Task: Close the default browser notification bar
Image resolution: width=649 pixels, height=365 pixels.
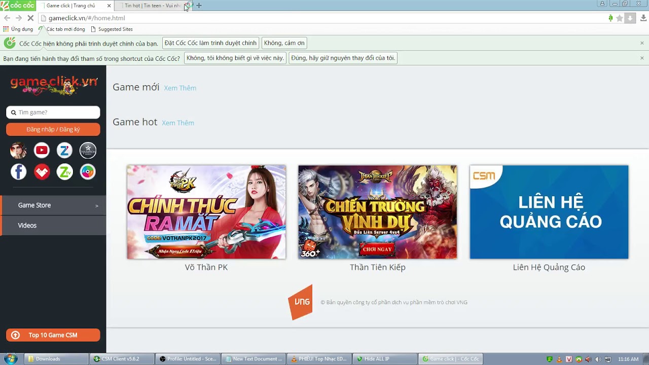Action: click(x=642, y=43)
